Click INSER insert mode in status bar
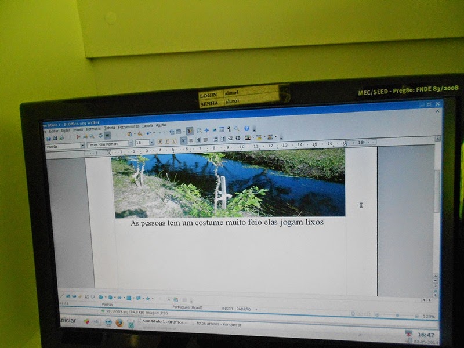Screen dimensions: 464x348 tap(227, 309)
